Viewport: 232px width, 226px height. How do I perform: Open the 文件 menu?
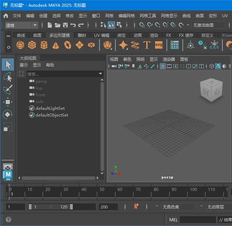point(17,16)
